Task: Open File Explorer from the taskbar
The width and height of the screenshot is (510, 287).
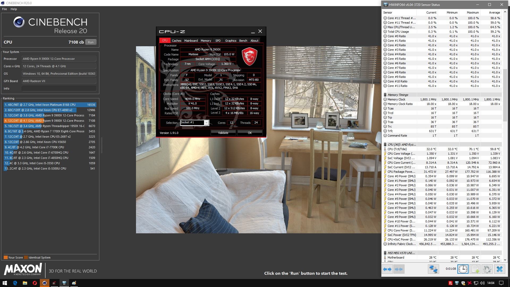Action: pos(25,283)
